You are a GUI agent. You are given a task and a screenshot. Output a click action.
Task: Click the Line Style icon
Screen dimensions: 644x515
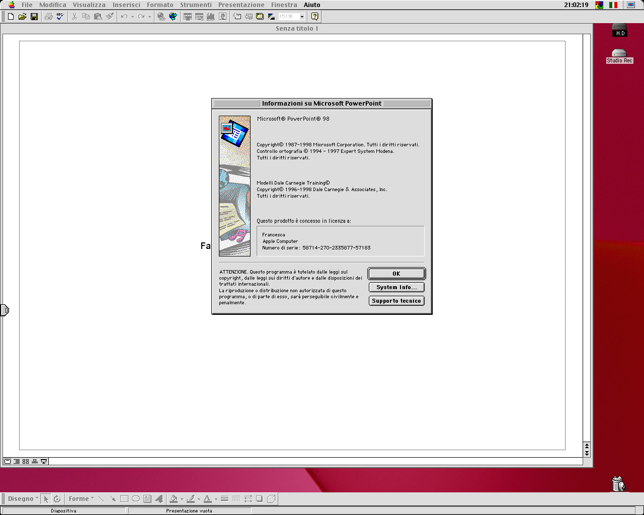click(x=224, y=499)
